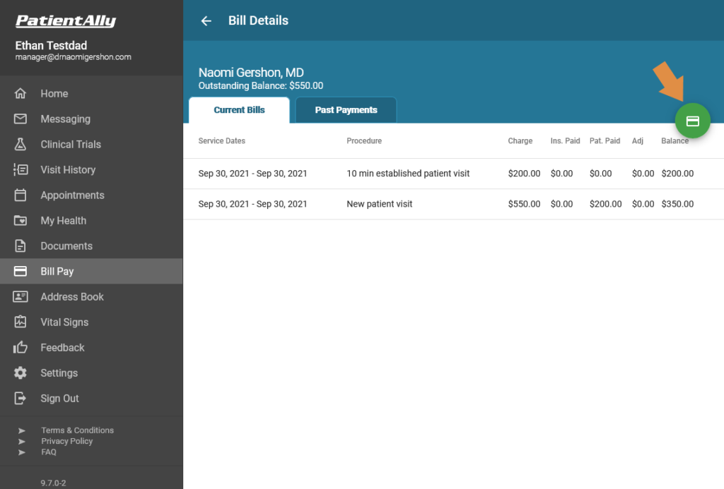
Task: Click the $200.00 patient paid amount
Action: pos(605,204)
